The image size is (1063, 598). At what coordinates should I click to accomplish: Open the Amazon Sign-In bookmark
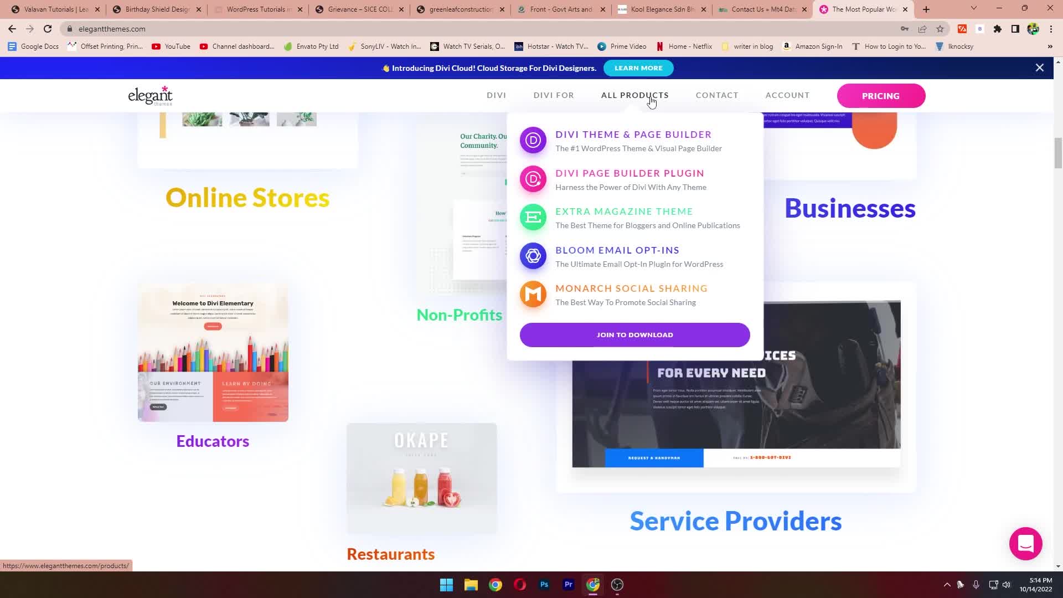point(812,47)
